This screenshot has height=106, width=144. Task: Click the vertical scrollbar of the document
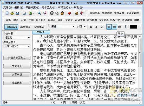click(x=140, y=67)
